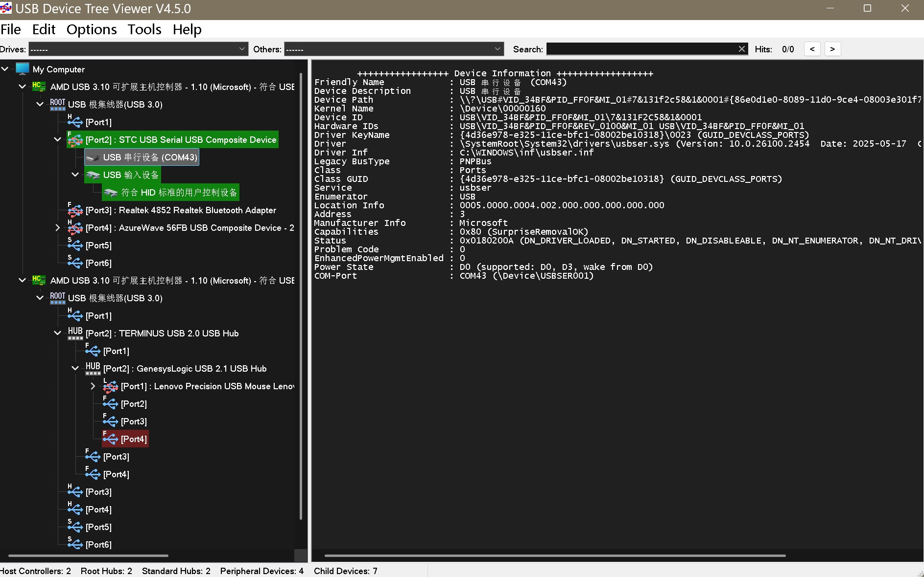The image size is (924, 577).
Task: Click the Port5 icon under first root hub
Action: (75, 245)
